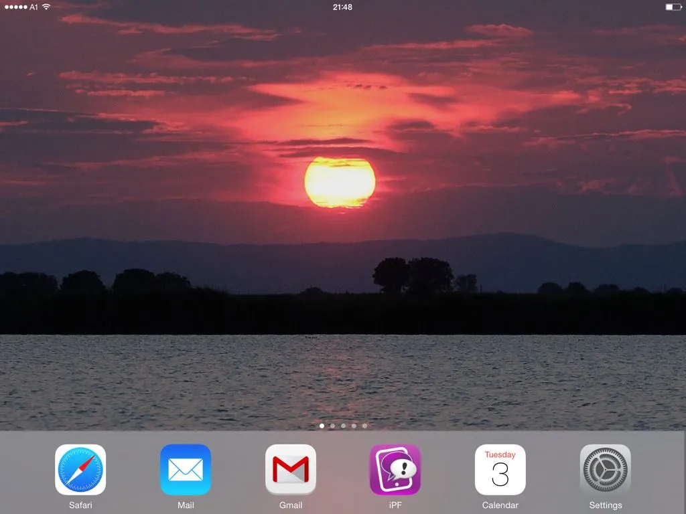The height and width of the screenshot is (514, 686).
Task: Open the Settings gear icon
Action: point(606,469)
